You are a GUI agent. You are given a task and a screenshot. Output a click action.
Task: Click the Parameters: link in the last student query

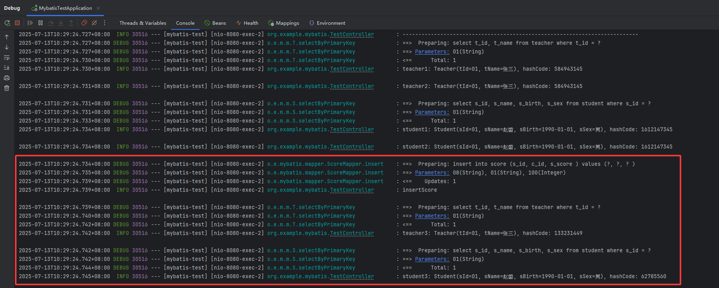click(x=432, y=259)
